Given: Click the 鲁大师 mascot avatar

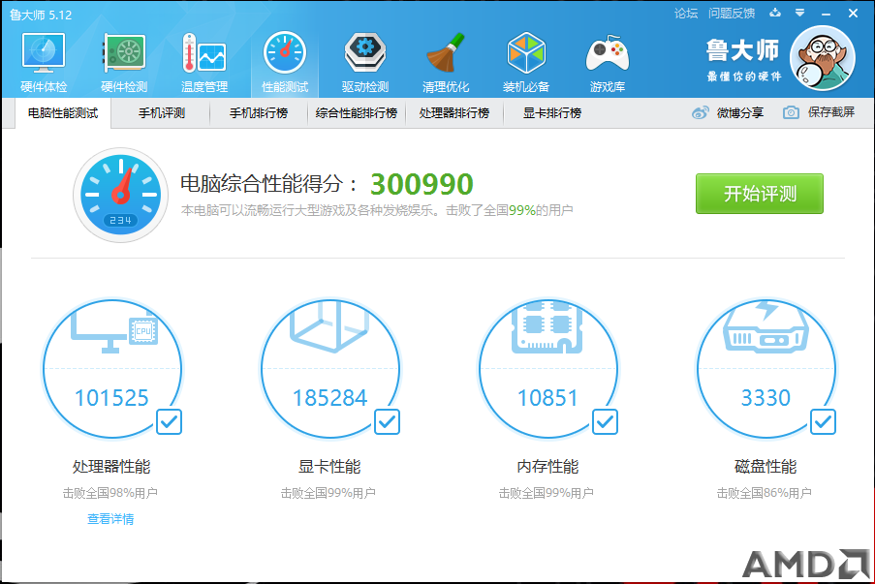Looking at the screenshot, I should (x=823, y=58).
